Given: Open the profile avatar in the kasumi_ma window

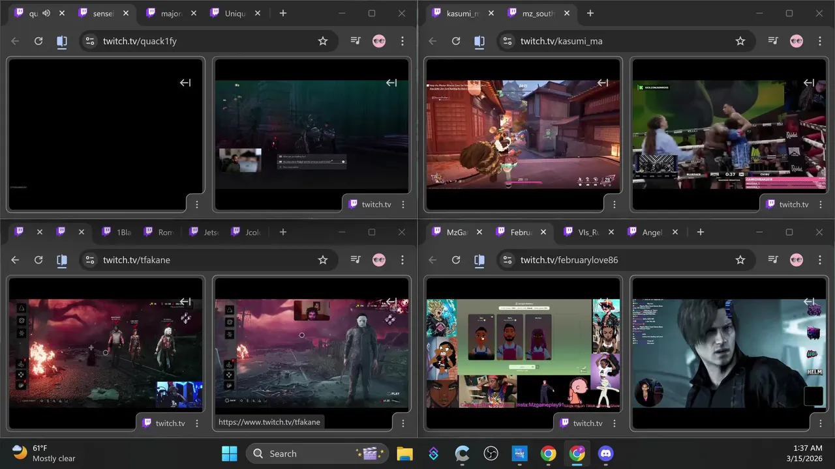Looking at the screenshot, I should coord(797,41).
